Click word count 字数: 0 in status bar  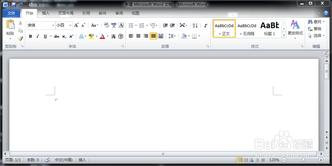point(33,160)
